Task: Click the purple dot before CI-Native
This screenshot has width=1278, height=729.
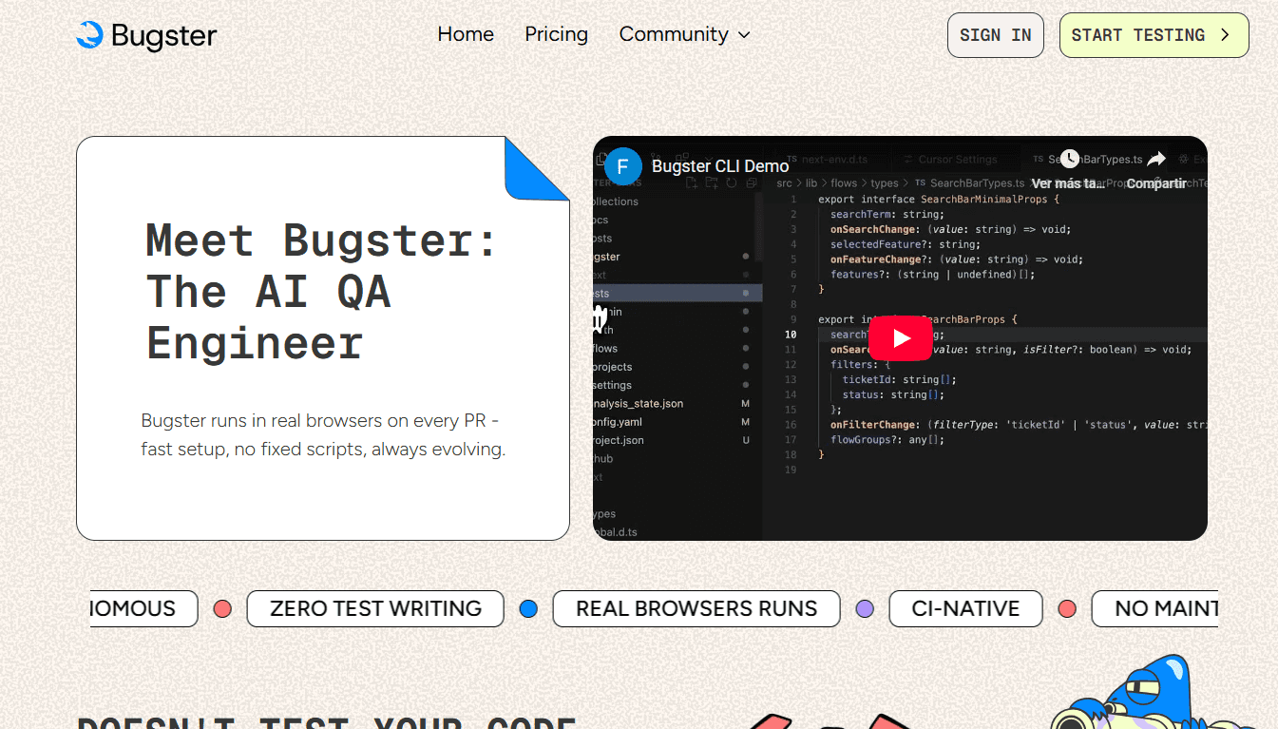Action: tap(865, 608)
